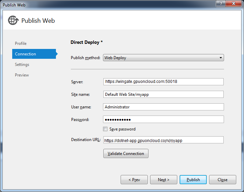Click the Publish button
Screen dimensions: 244x192
coord(193,180)
